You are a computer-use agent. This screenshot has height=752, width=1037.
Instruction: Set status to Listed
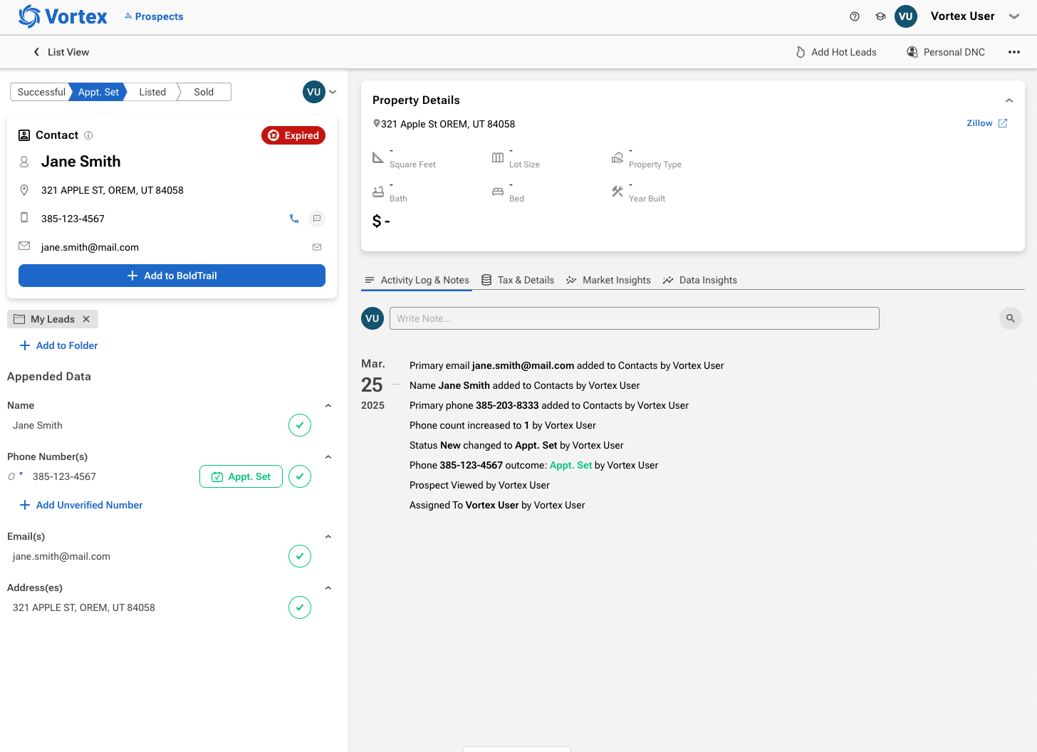point(152,92)
